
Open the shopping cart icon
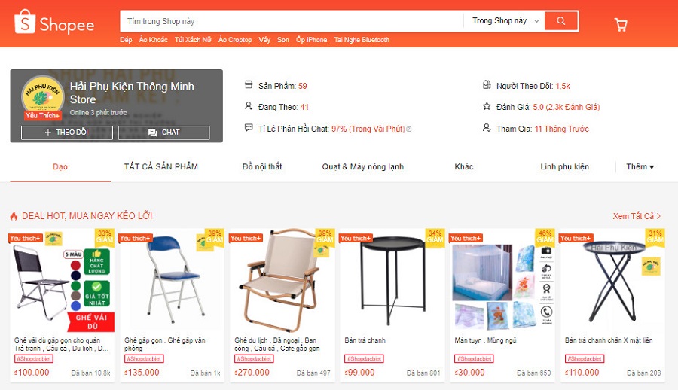[621, 25]
